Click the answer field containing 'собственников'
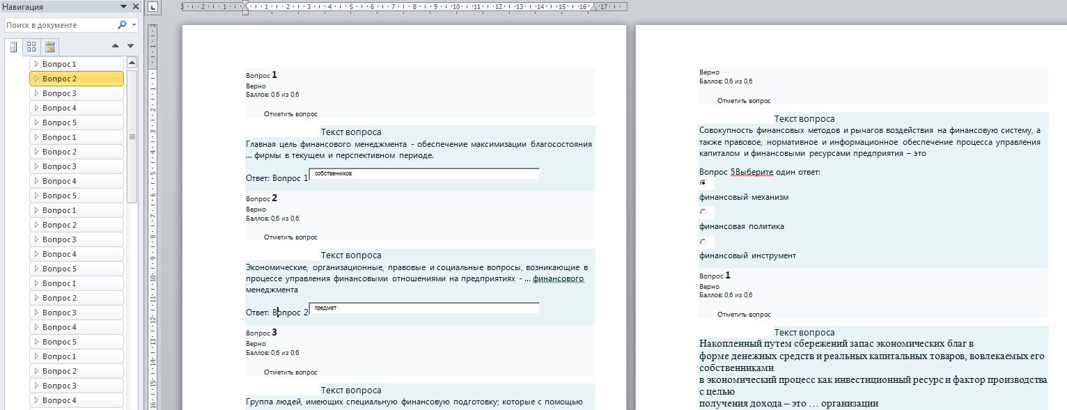This screenshot has height=410, width=1067. tap(424, 174)
